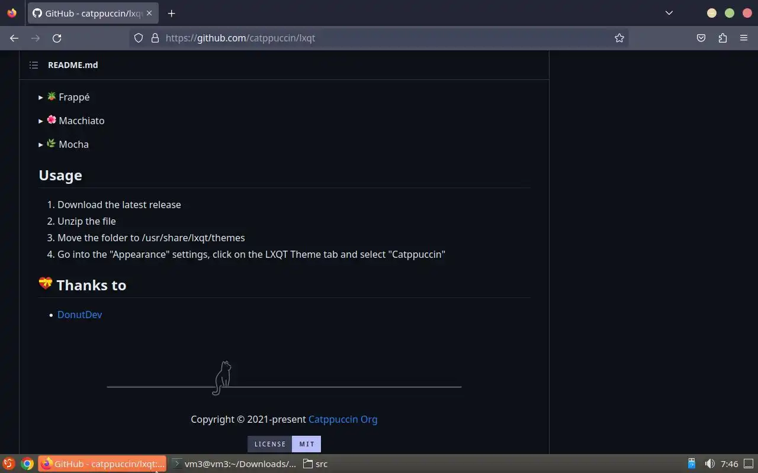Click 'Move the folder to /usr/share/lxqt/themes' step
758x473 pixels.
[151, 238]
